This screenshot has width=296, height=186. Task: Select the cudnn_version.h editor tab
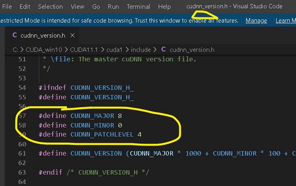[43, 36]
